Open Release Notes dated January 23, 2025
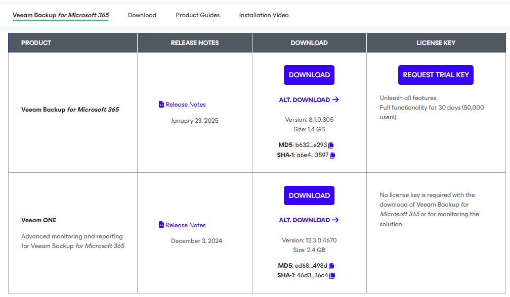The width and height of the screenshot is (510, 297). [186, 105]
